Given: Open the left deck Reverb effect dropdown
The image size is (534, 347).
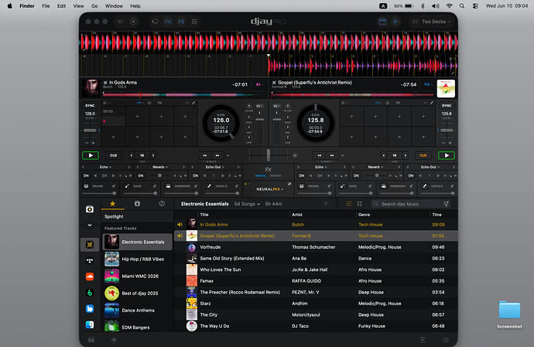Looking at the screenshot, I should [x=160, y=167].
